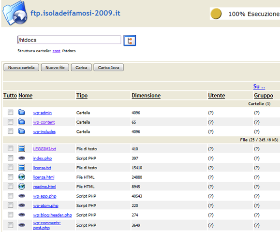Screen dimensions: 280x232
Task: Click the wp-atom.php PHP icon
Action: tap(22, 205)
